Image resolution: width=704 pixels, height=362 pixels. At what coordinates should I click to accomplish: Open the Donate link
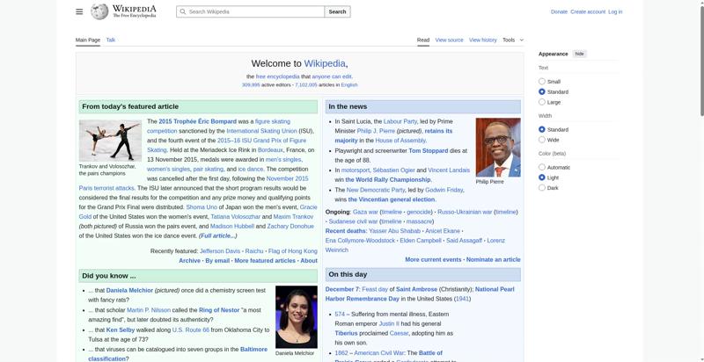point(559,11)
